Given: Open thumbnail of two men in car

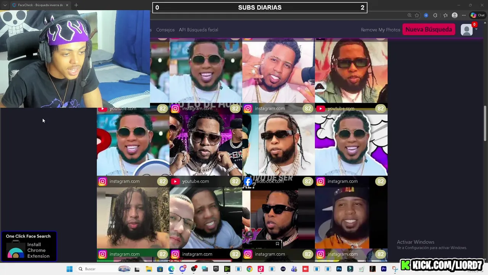Looking at the screenshot, I should (x=206, y=218).
